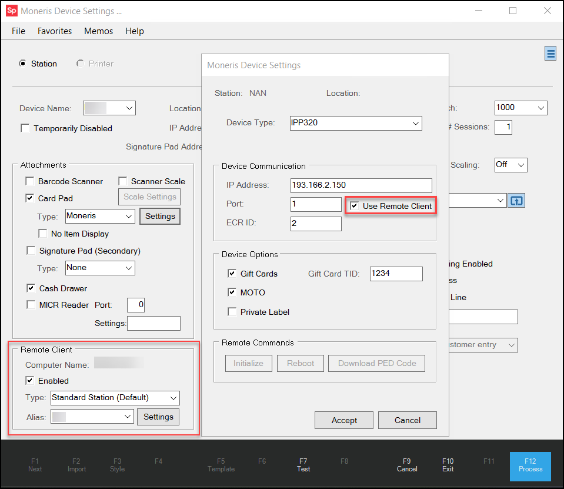Open the Signature Pad Type None dropdown
Screen dimensions: 564x489
(101, 268)
